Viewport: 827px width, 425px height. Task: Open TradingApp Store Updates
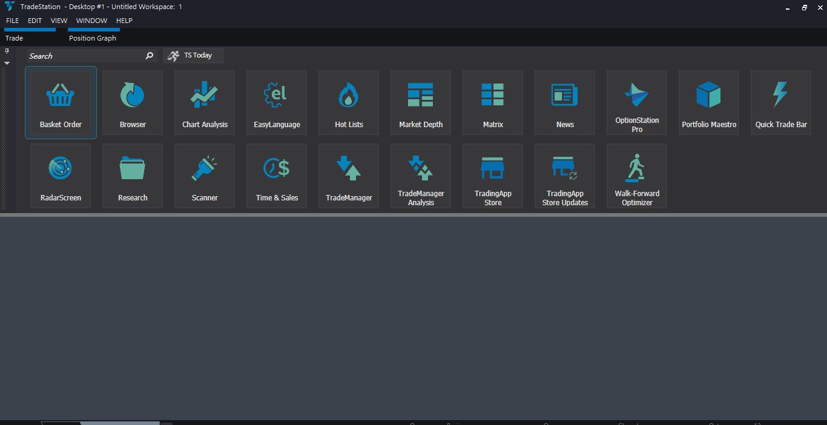coord(565,176)
